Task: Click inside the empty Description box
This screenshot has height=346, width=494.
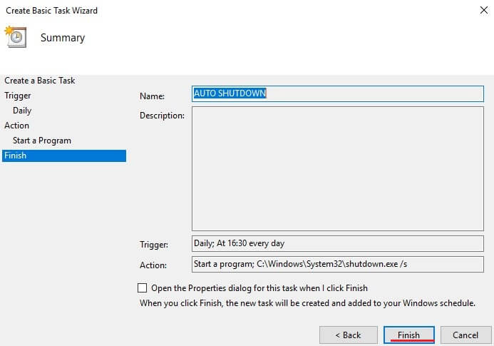Action: (337, 169)
